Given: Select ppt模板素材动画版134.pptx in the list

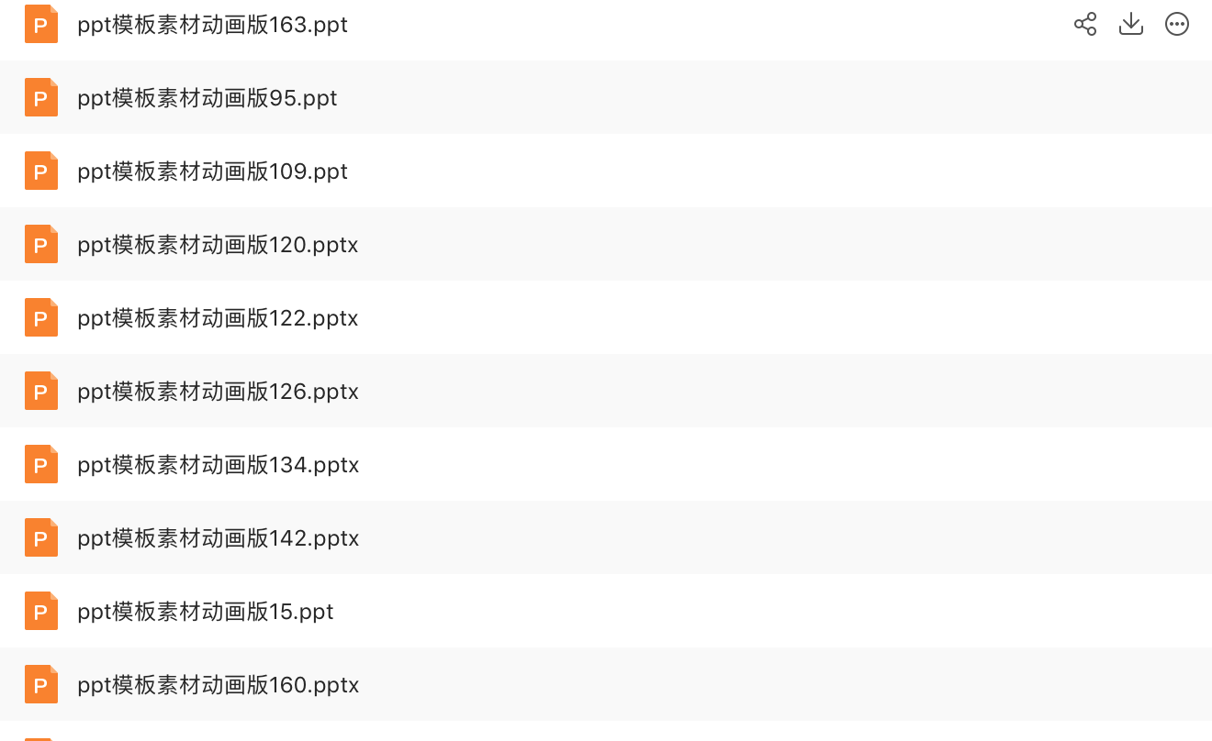Looking at the screenshot, I should point(218,465).
